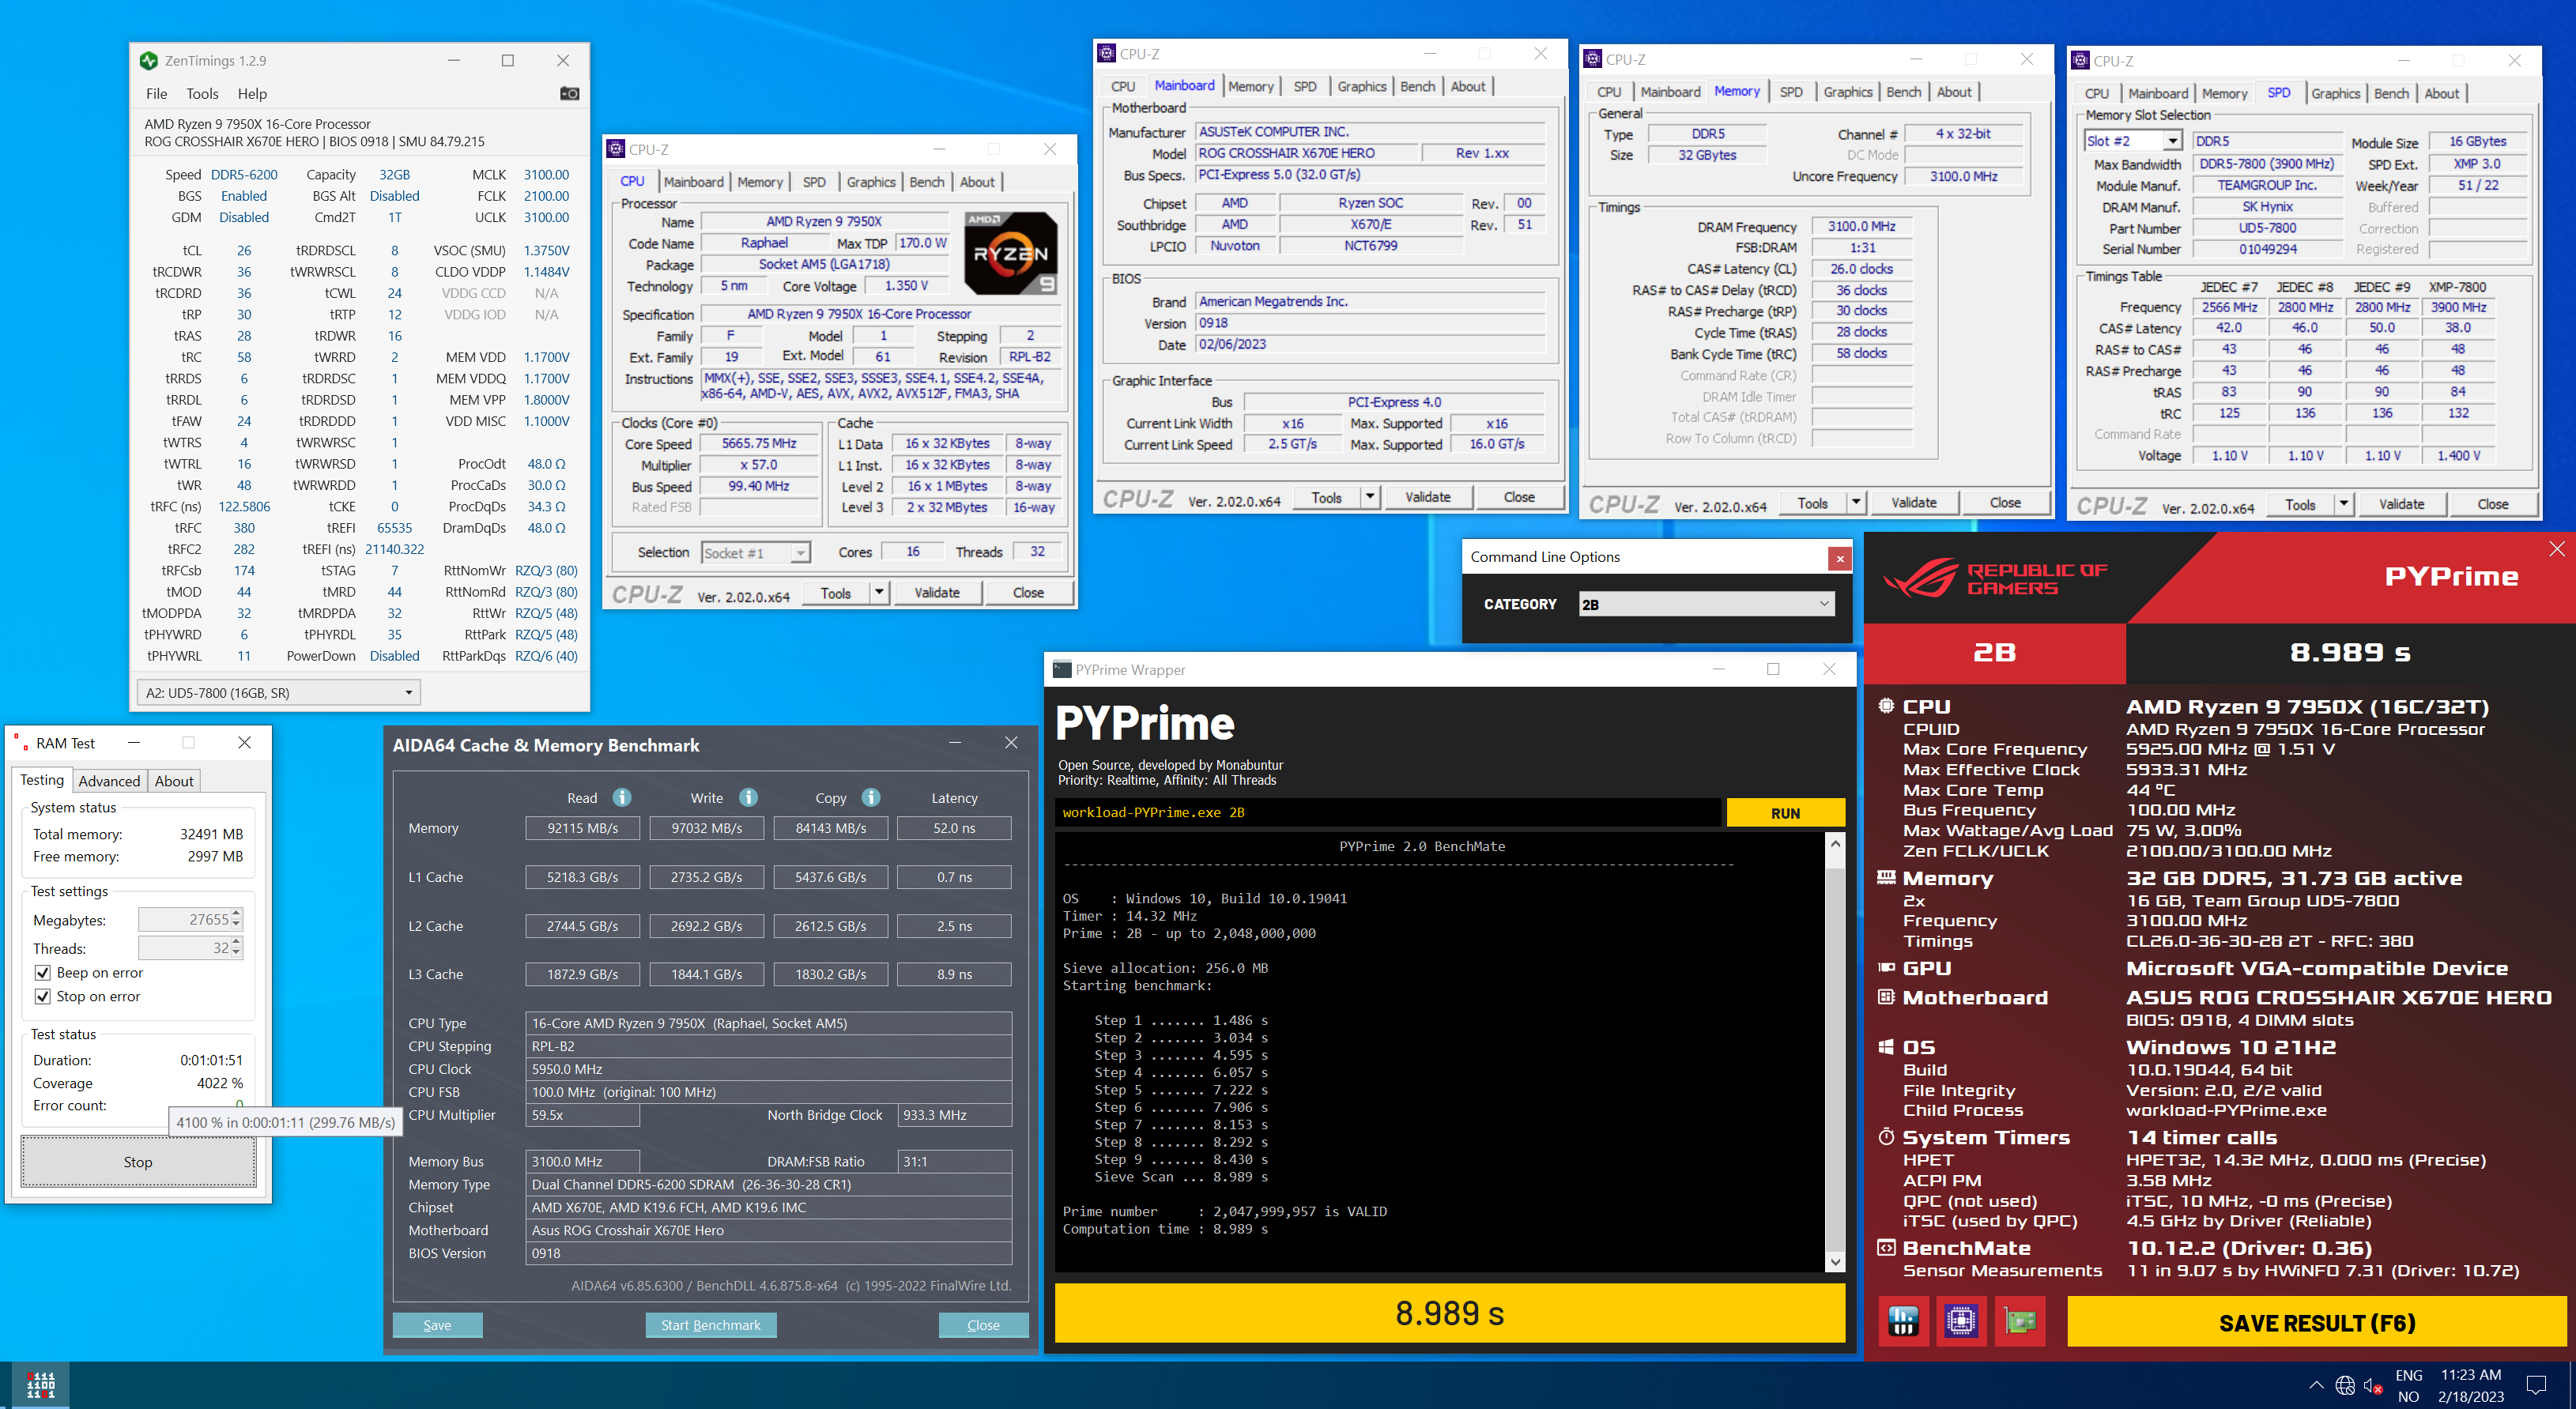Open Tools dropdown arrow in CPU-Z Memory window
The width and height of the screenshot is (2576, 1409).
pyautogui.click(x=1856, y=503)
